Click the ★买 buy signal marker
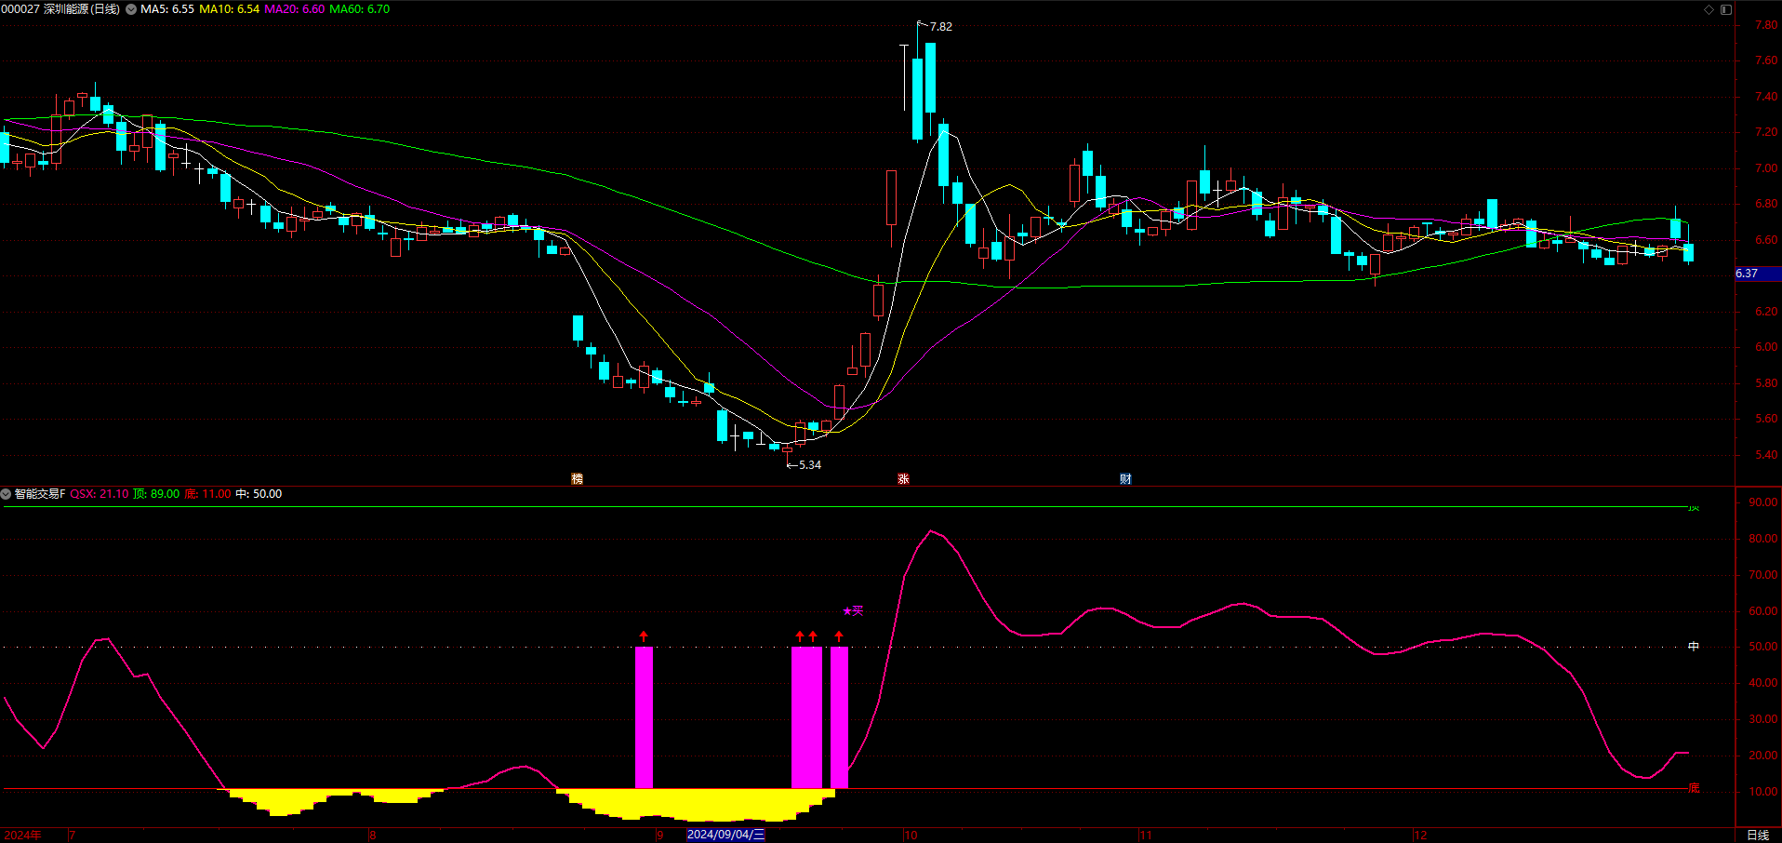Viewport: 1782px width, 843px height. [853, 611]
